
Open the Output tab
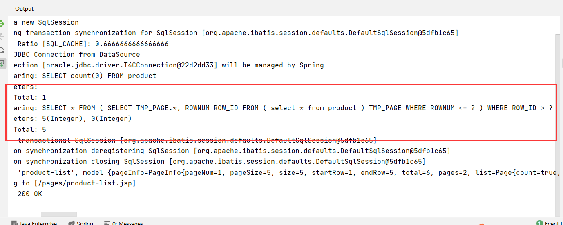coord(24,9)
